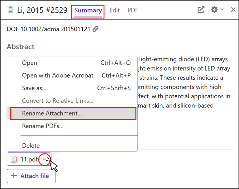Viewport: 239px width, 189px height.
Task: Select Save as... menu entry
Action: (34, 88)
